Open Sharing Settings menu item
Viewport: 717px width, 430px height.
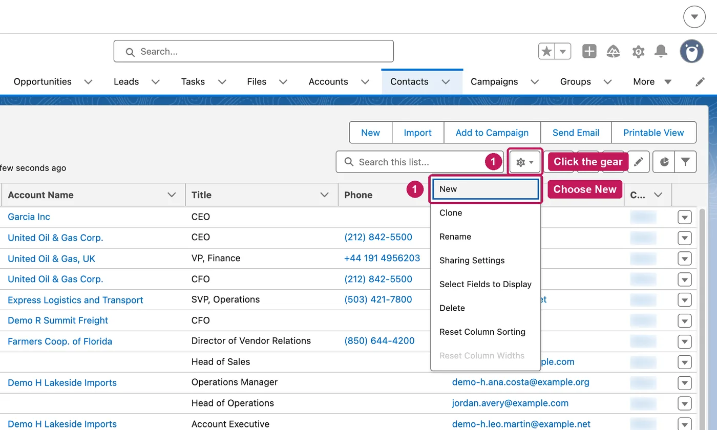tap(486, 261)
